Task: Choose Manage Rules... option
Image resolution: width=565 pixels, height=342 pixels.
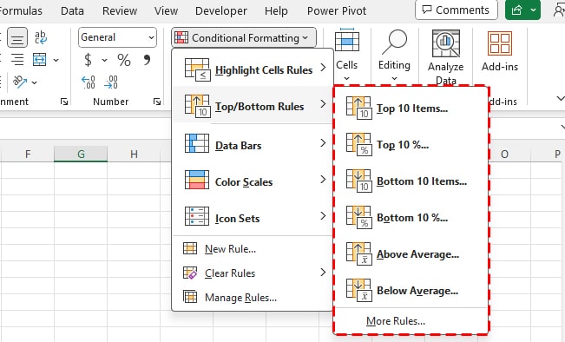Action: (x=253, y=298)
